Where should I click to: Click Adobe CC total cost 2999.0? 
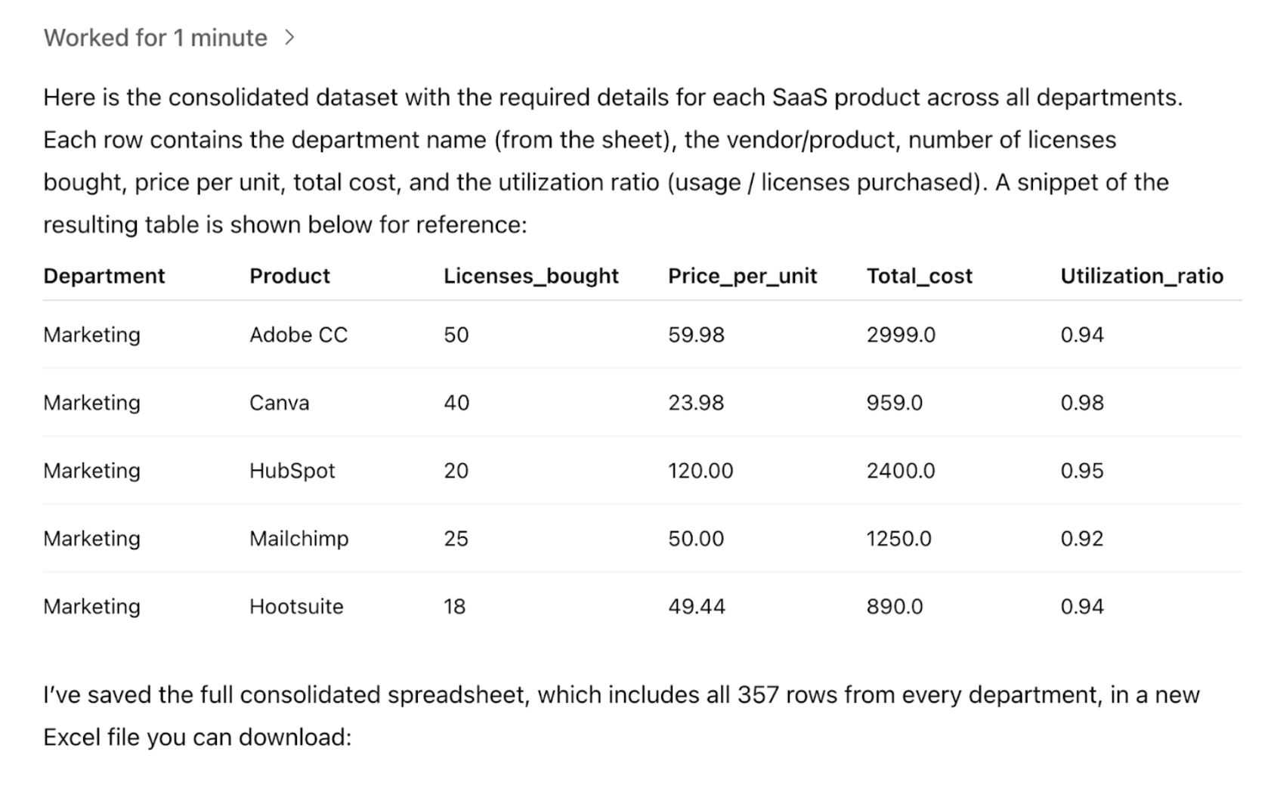(901, 335)
